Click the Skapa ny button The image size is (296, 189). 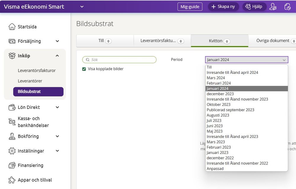[x=223, y=7]
